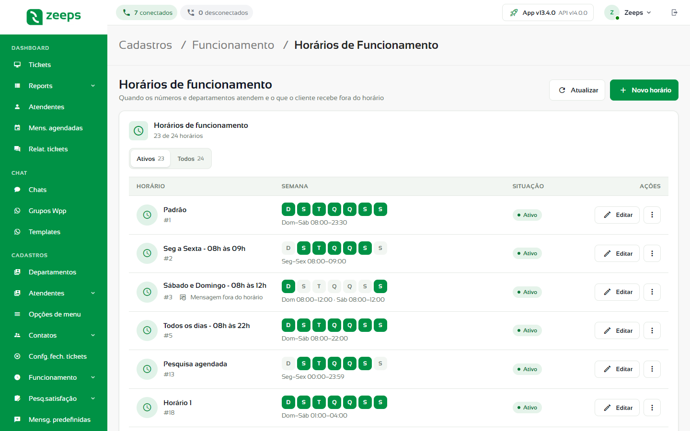Toggle Tuesday (T) in Sábado e Domingo row

point(319,286)
